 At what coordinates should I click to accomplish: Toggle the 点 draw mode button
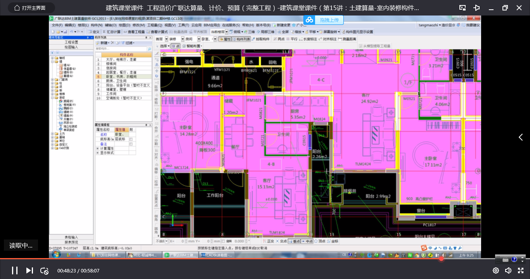176,46
